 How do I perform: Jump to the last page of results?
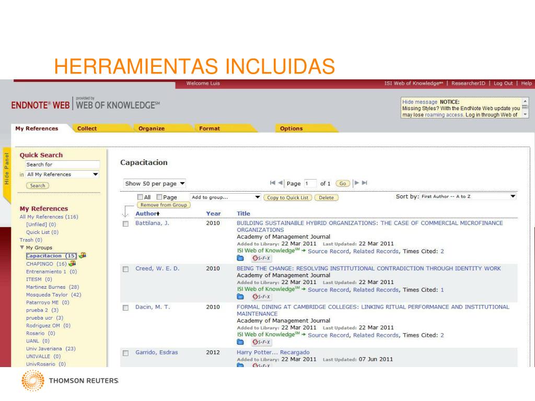tap(364, 183)
